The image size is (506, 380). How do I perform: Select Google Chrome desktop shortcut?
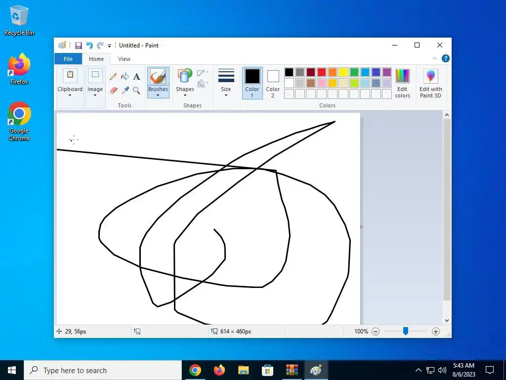click(19, 121)
